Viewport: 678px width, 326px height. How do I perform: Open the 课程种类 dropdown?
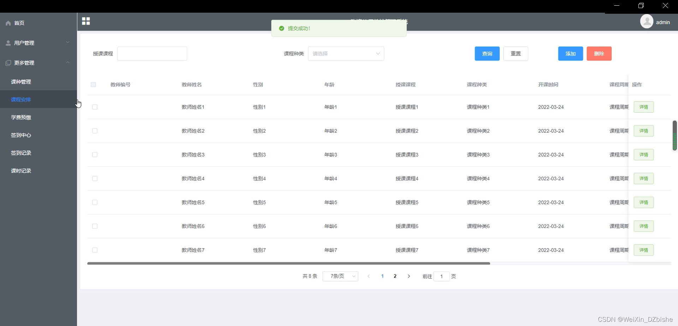[x=346, y=54]
